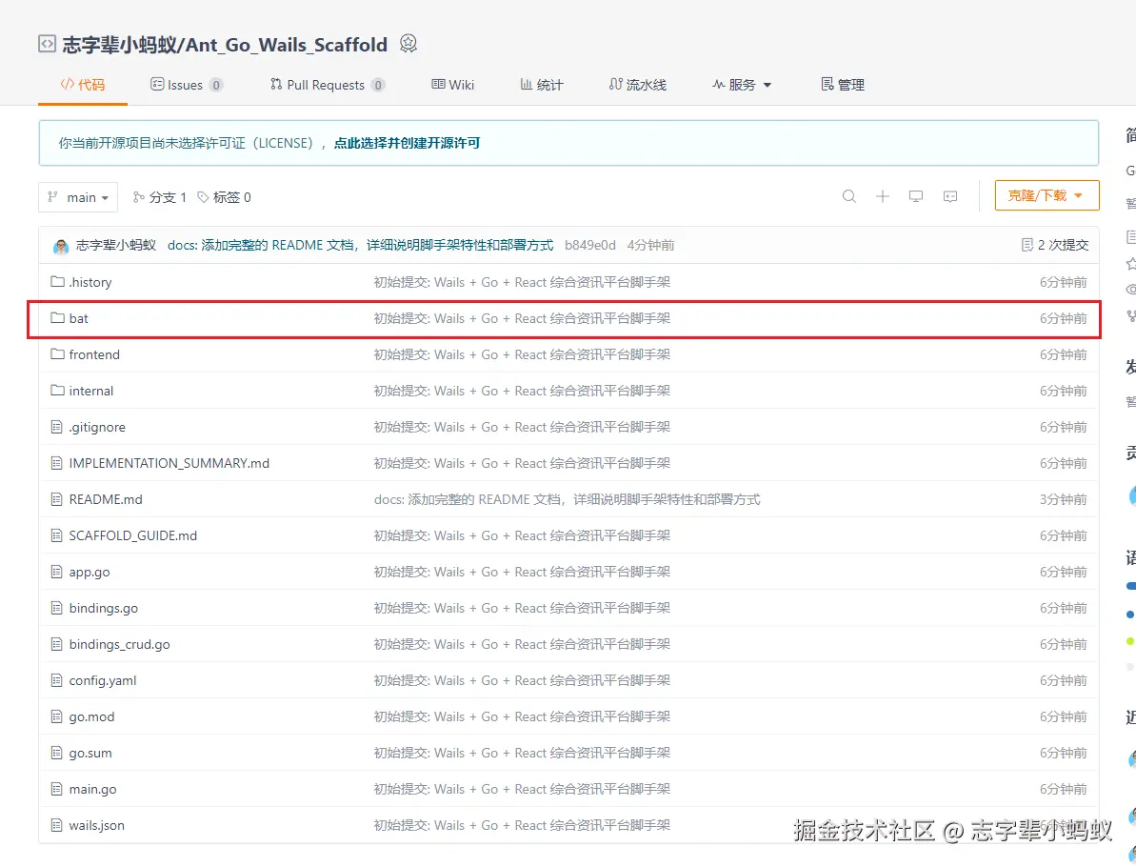Open the .gitignore file
1136x867 pixels.
[x=97, y=427]
